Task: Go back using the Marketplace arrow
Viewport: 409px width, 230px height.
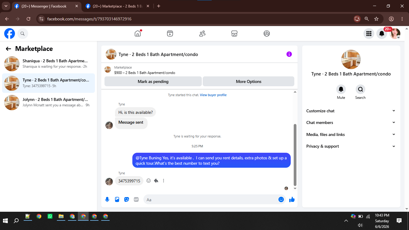Action: pyautogui.click(x=8, y=49)
